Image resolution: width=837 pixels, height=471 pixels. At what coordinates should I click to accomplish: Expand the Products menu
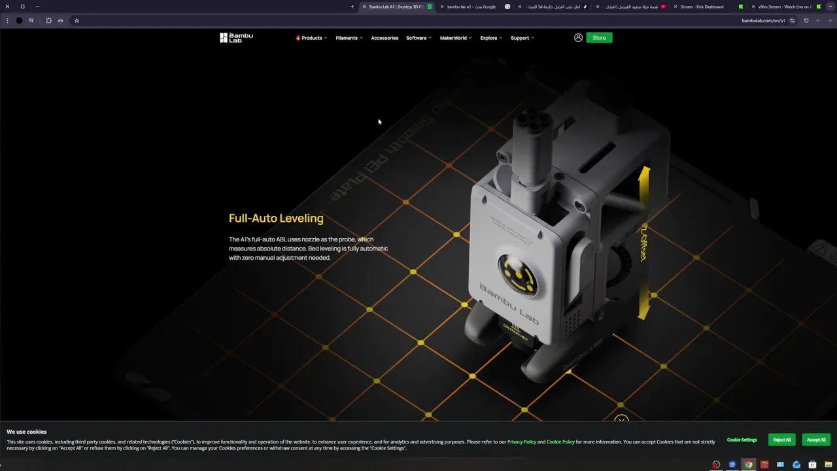click(x=311, y=38)
